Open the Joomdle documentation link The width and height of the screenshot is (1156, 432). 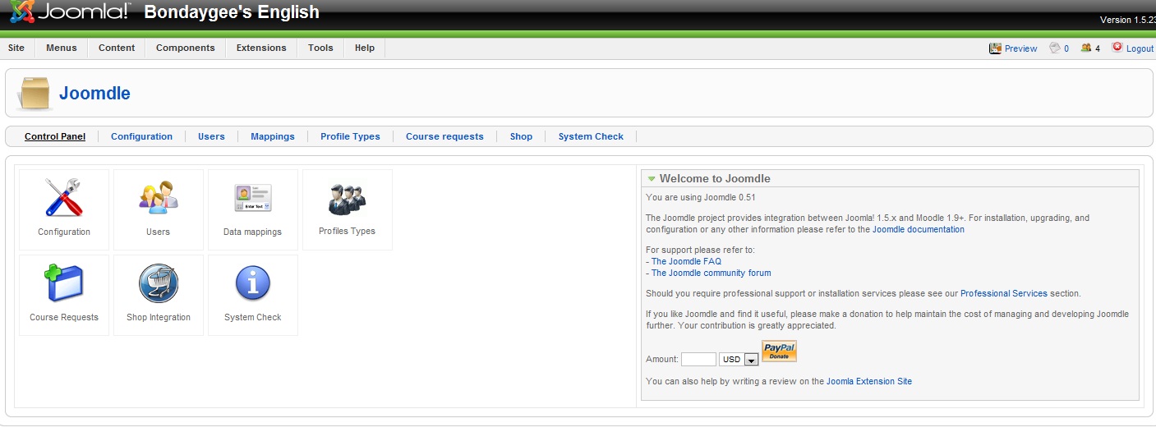coord(918,230)
